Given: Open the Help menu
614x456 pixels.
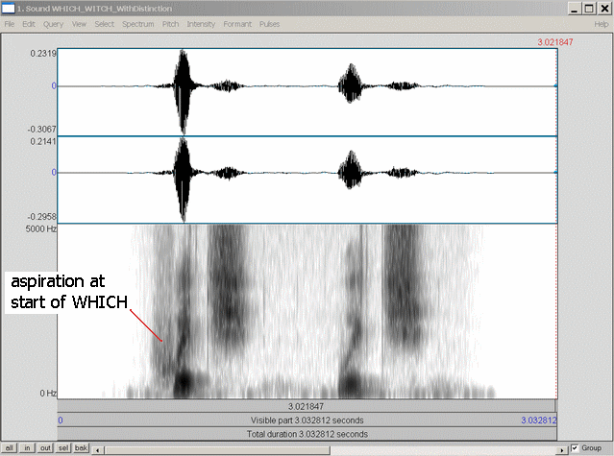Looking at the screenshot, I should point(601,23).
